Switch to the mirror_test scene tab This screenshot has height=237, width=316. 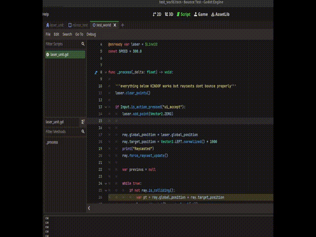[77, 25]
